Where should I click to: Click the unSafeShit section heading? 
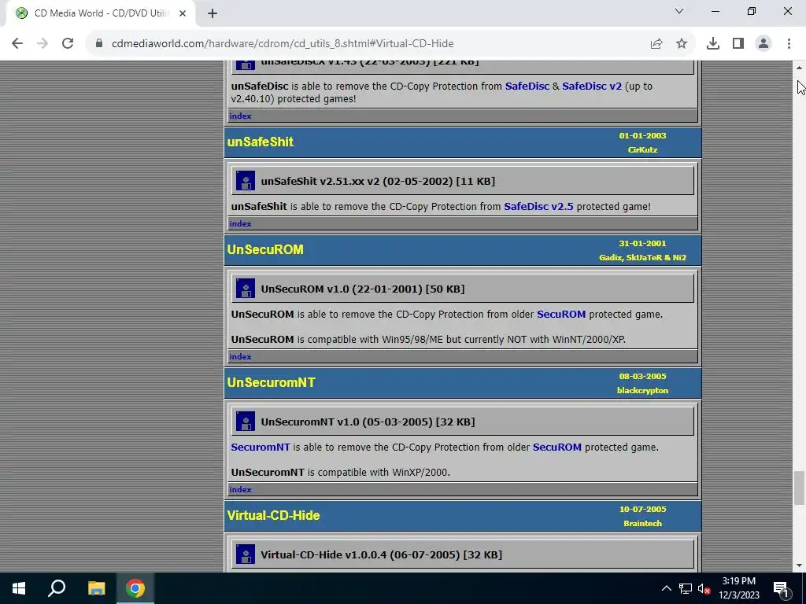tap(260, 142)
